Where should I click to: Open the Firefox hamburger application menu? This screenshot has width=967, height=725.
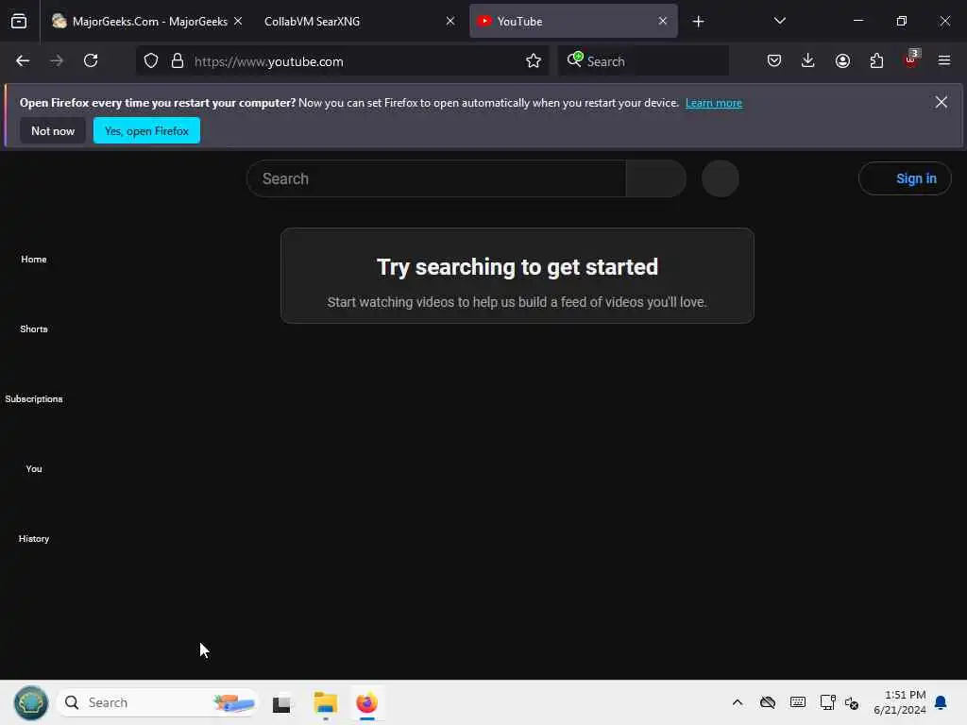(944, 61)
